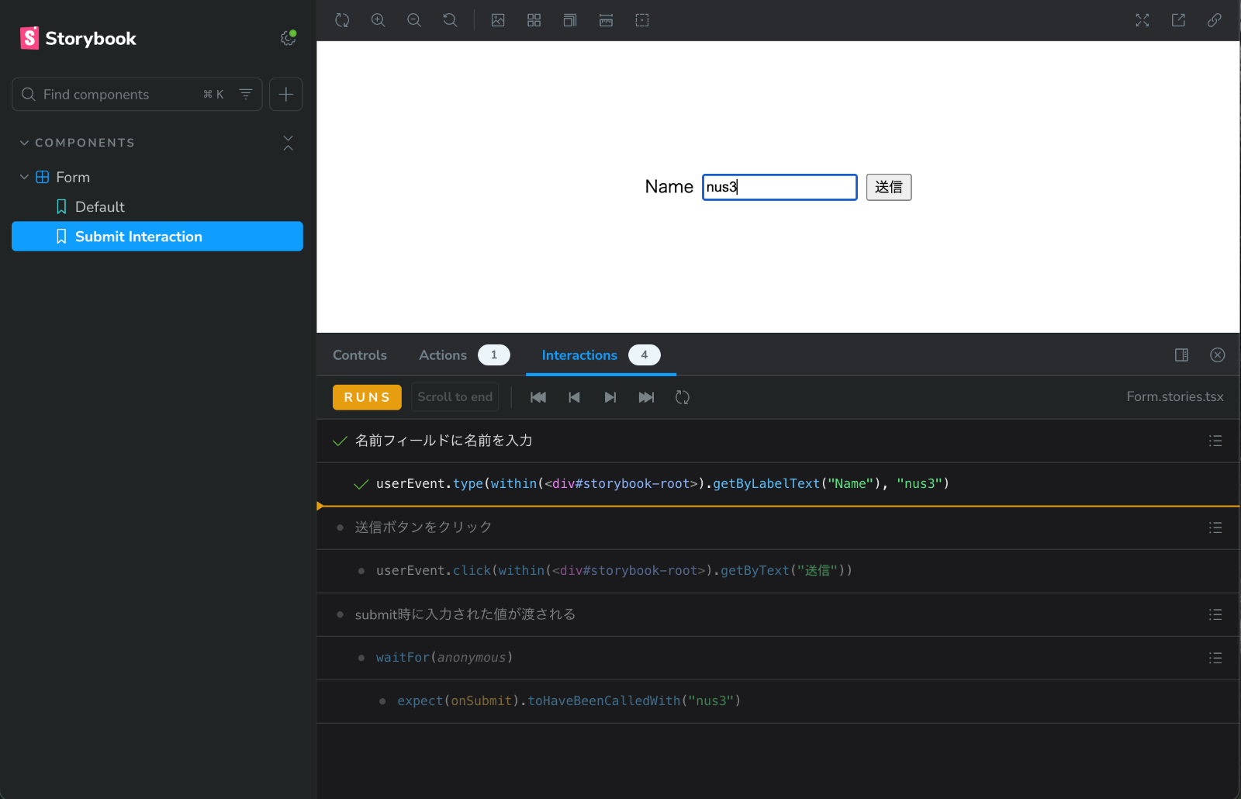Toggle the measure tool
The width and height of the screenshot is (1241, 799).
(607, 20)
